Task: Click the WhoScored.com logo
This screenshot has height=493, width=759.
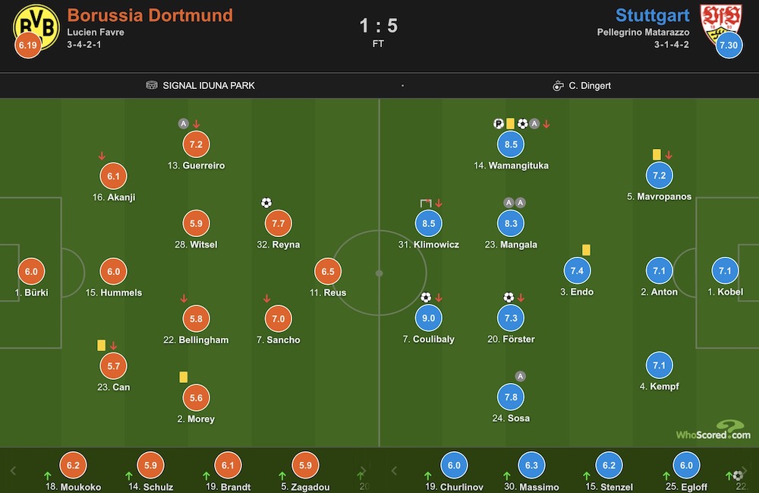Action: tap(713, 430)
